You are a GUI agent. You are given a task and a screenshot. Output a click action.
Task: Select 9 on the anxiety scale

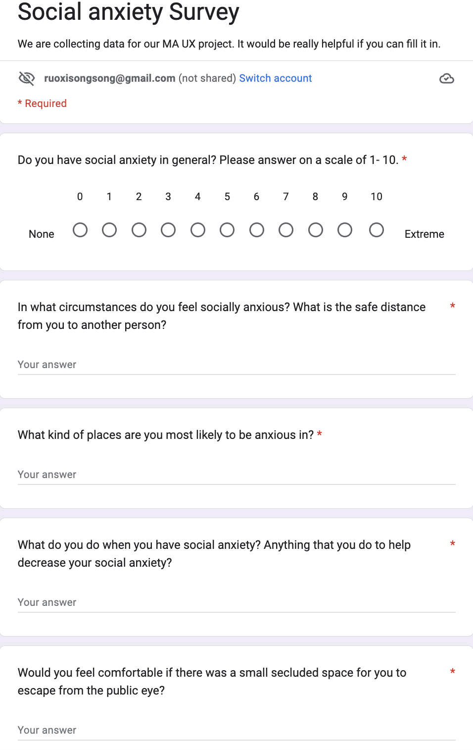tap(345, 230)
